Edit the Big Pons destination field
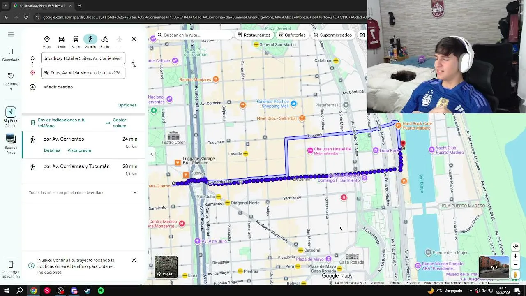Image resolution: width=526 pixels, height=296 pixels. click(83, 73)
